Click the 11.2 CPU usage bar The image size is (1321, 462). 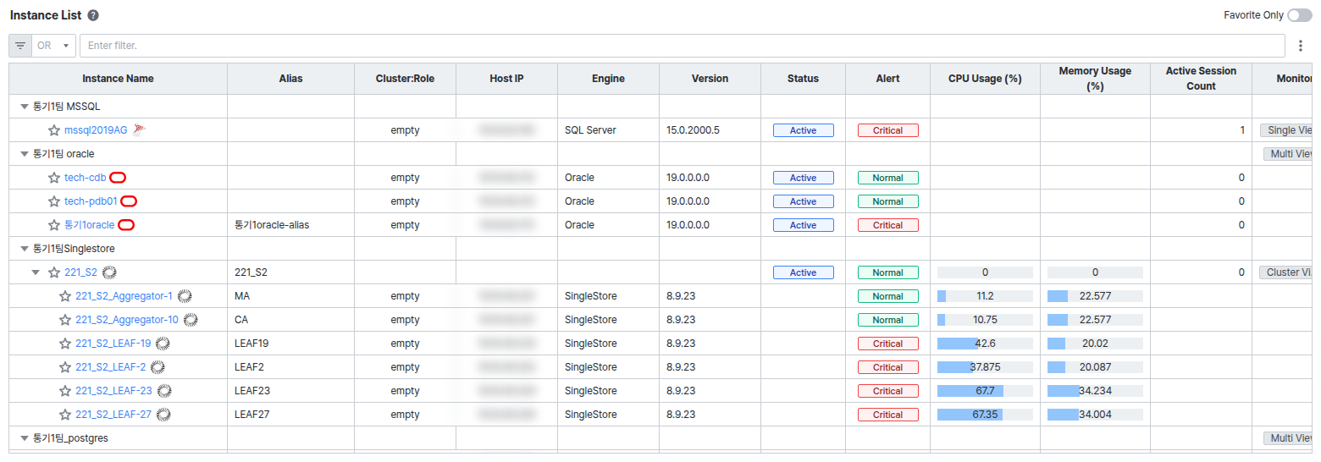pyautogui.click(x=985, y=296)
